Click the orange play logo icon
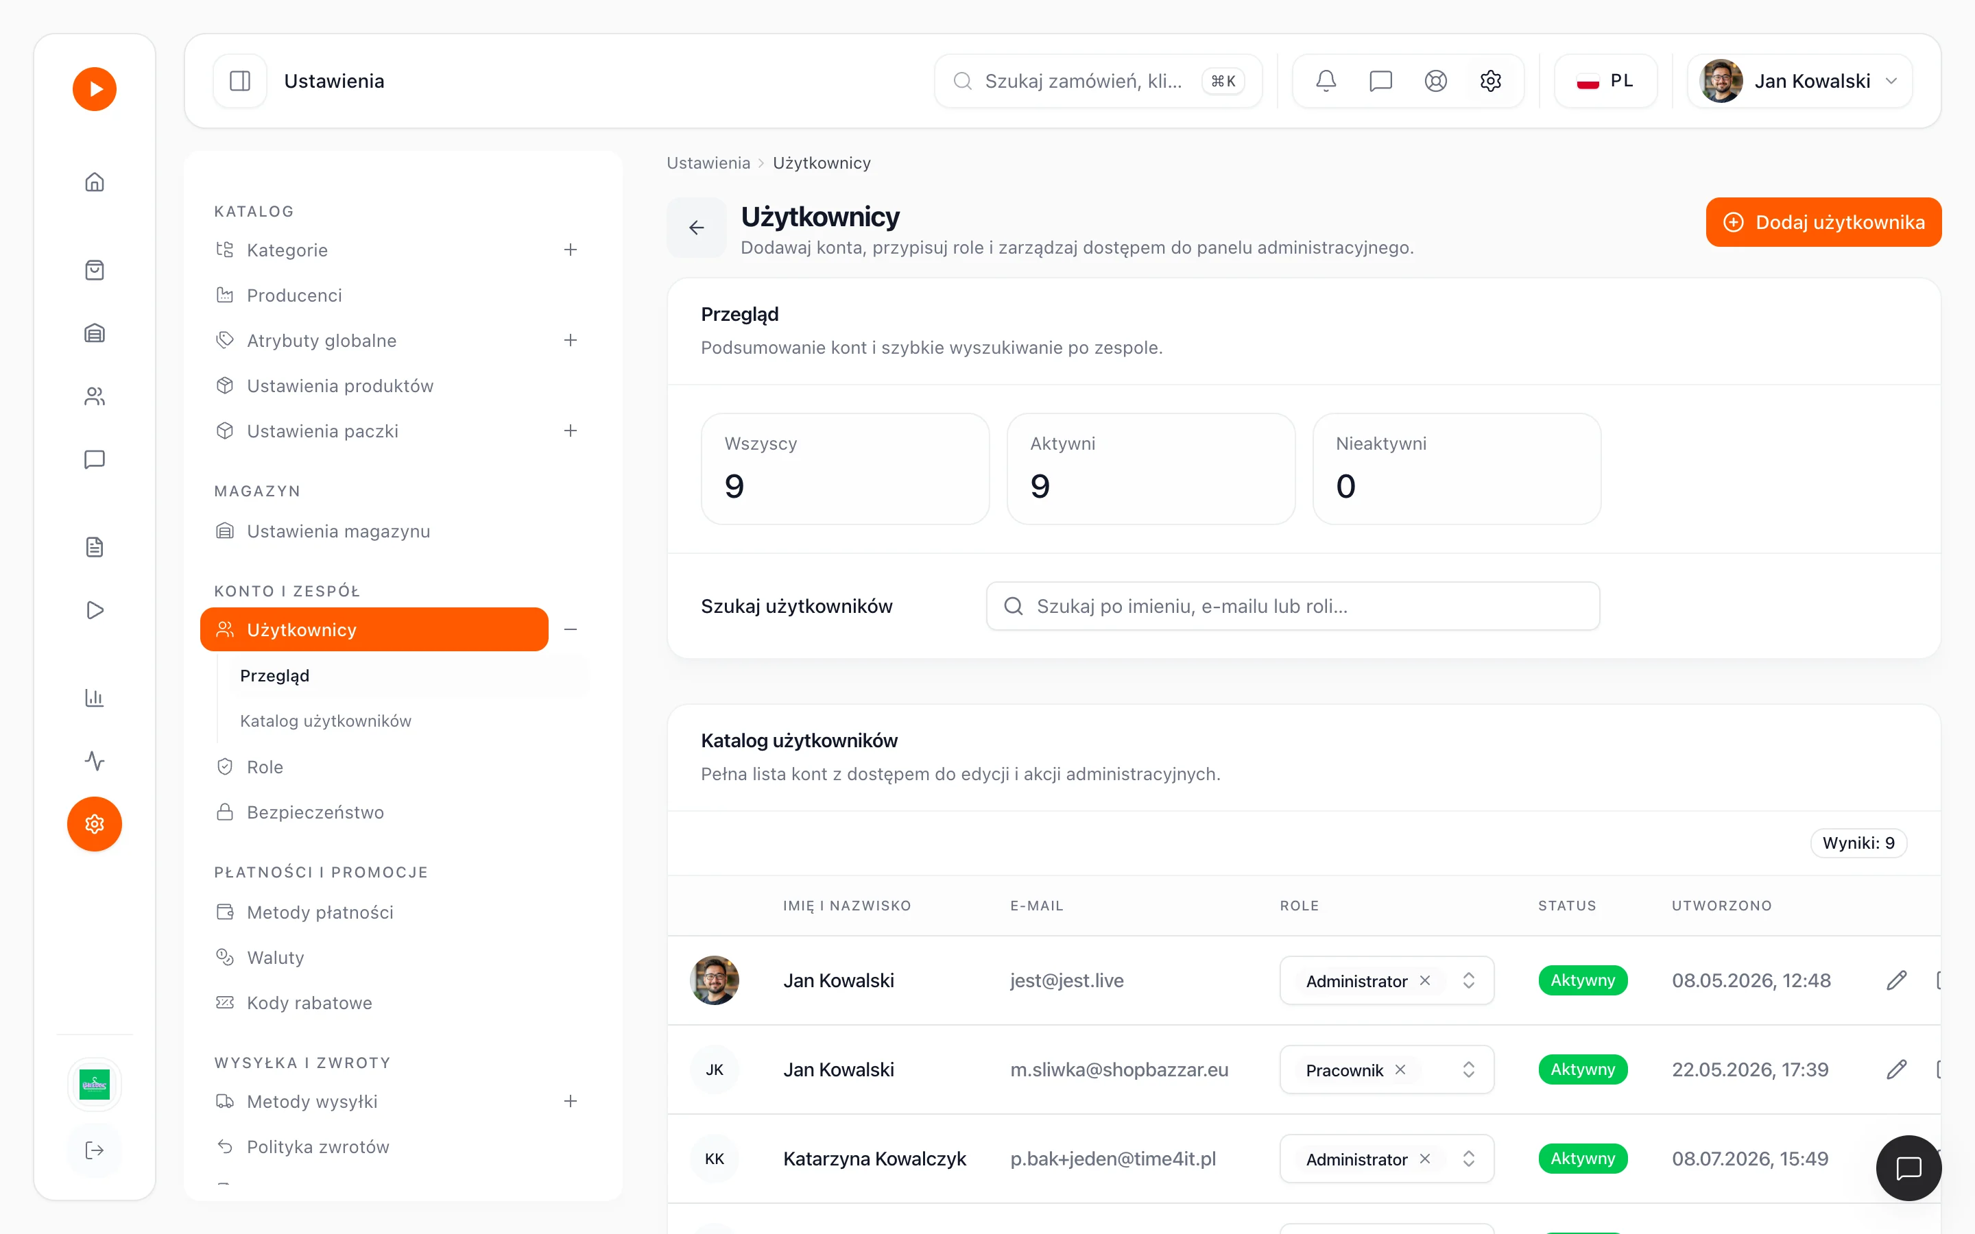Viewport: 1975px width, 1234px height. point(95,89)
